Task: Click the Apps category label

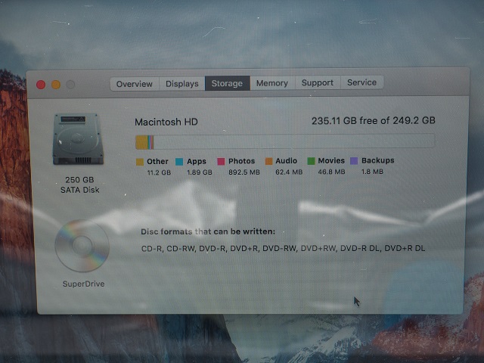Action: click(x=197, y=161)
